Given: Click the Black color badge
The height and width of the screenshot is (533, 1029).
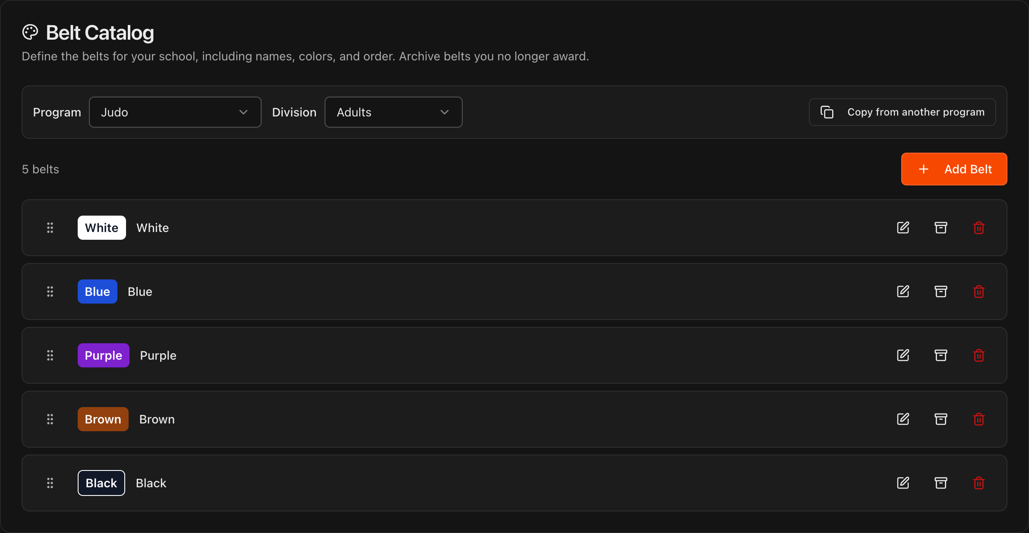Looking at the screenshot, I should 101,483.
